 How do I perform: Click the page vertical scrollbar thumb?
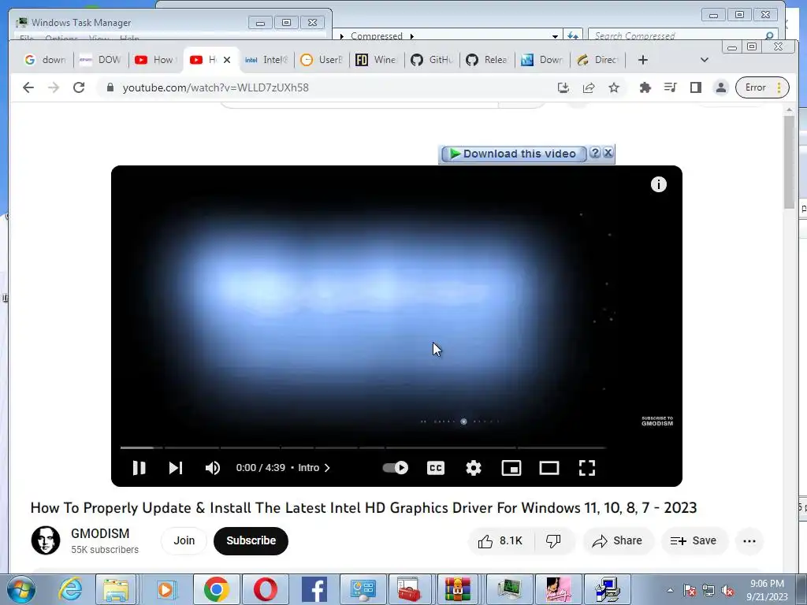pyautogui.click(x=790, y=162)
